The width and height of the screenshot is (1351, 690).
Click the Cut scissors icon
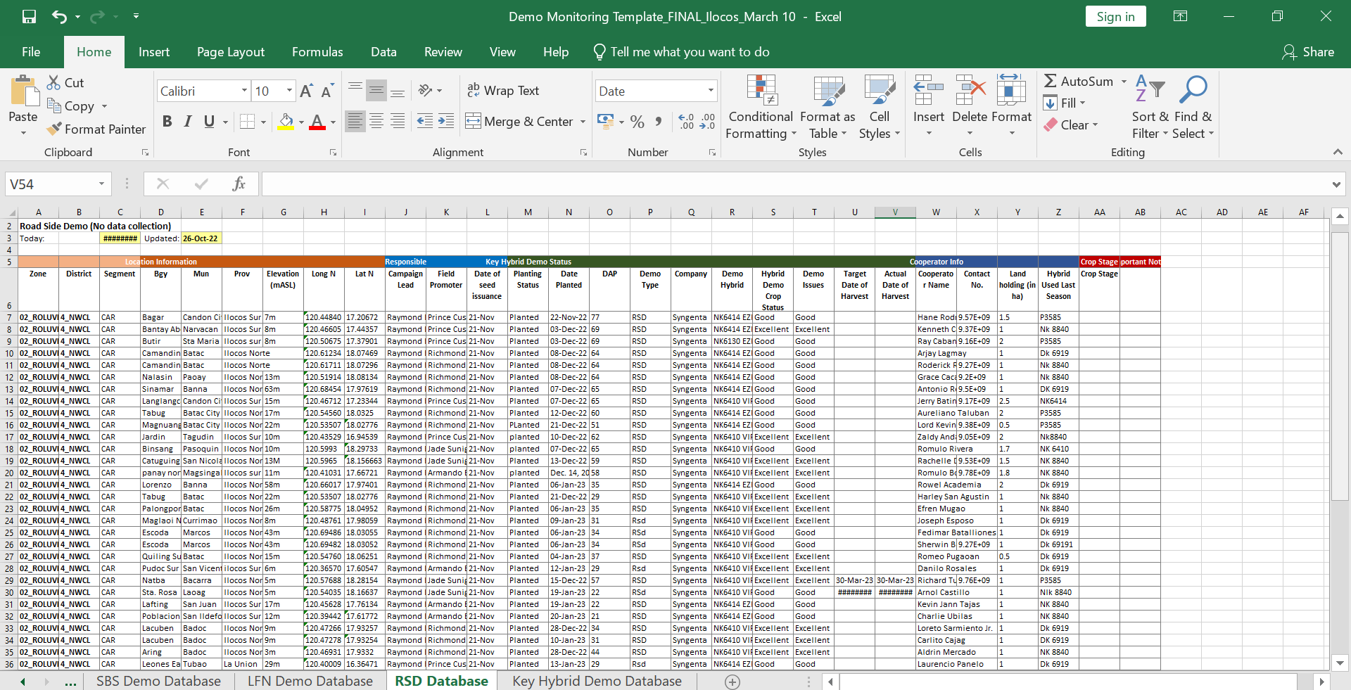(53, 82)
